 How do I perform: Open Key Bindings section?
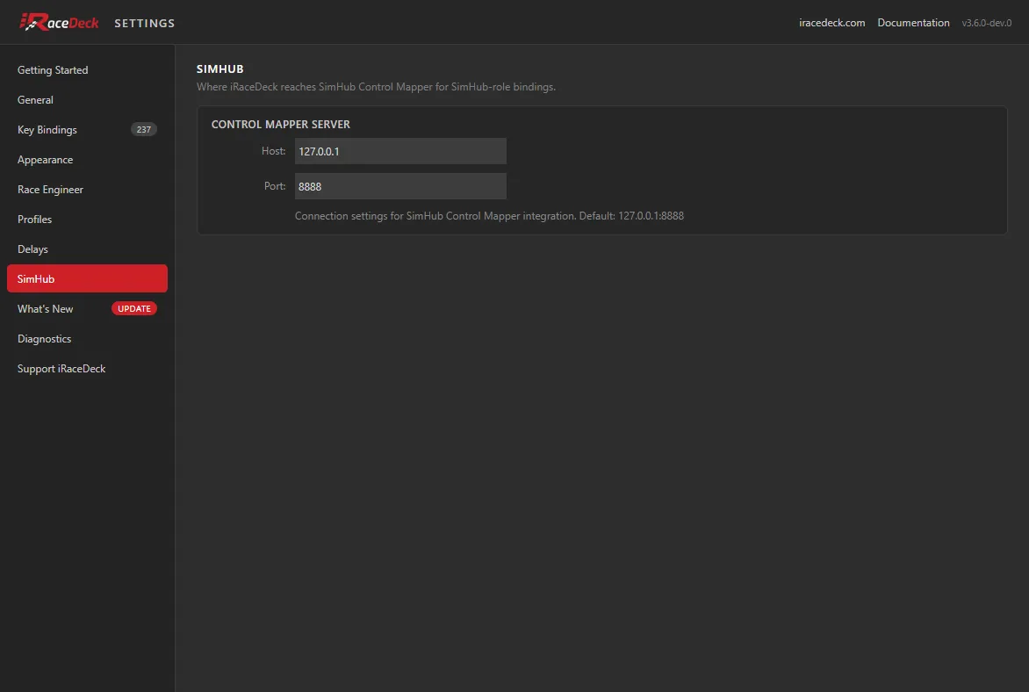[87, 129]
